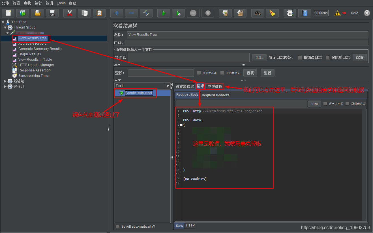373x233 pixels.
Task: Create a new test plan with New icon
Action: 8,13
